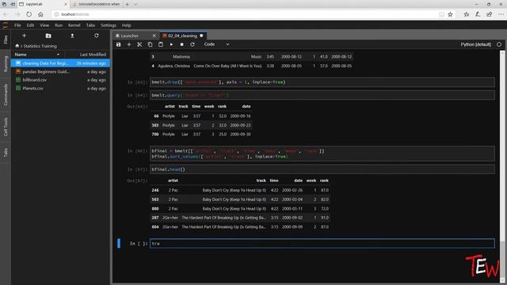
Task: Click the bmelt.query code cell
Action: pyautogui.click(x=322, y=95)
